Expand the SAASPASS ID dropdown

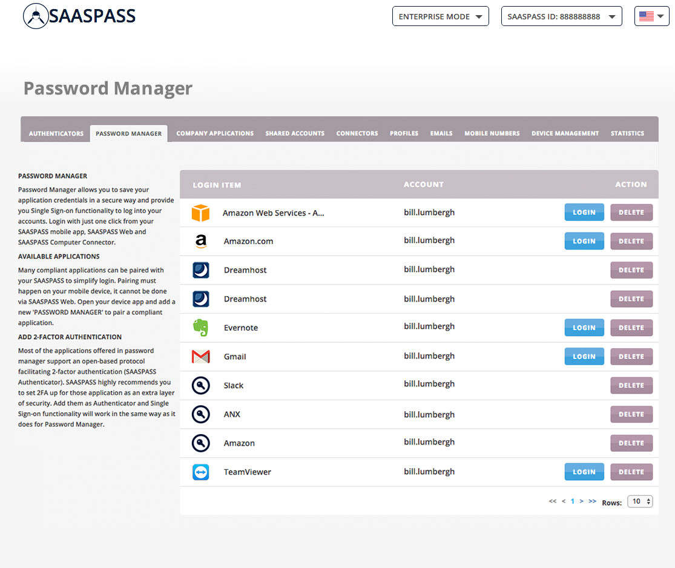[561, 16]
